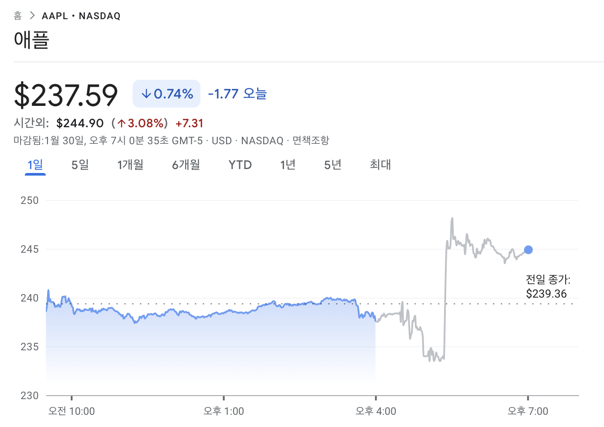Viewport: 604px width, 427px height.
Task: Show the 최대 range chart
Action: tap(380, 165)
